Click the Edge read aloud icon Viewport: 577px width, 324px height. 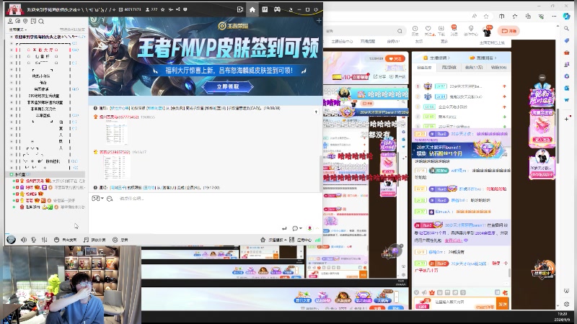click(475, 16)
